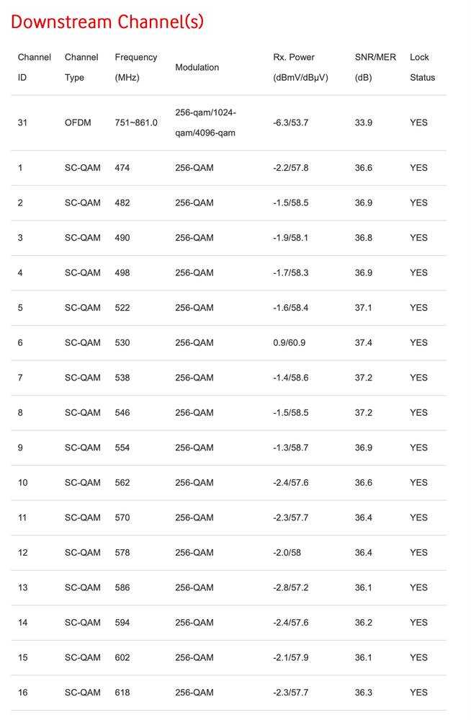Click the 33.9 SNR value
The height and width of the screenshot is (720, 471).
coord(364,123)
